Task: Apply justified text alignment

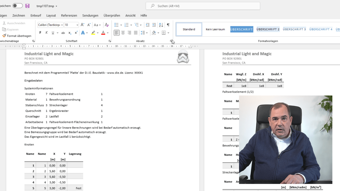Action: click(x=136, y=33)
